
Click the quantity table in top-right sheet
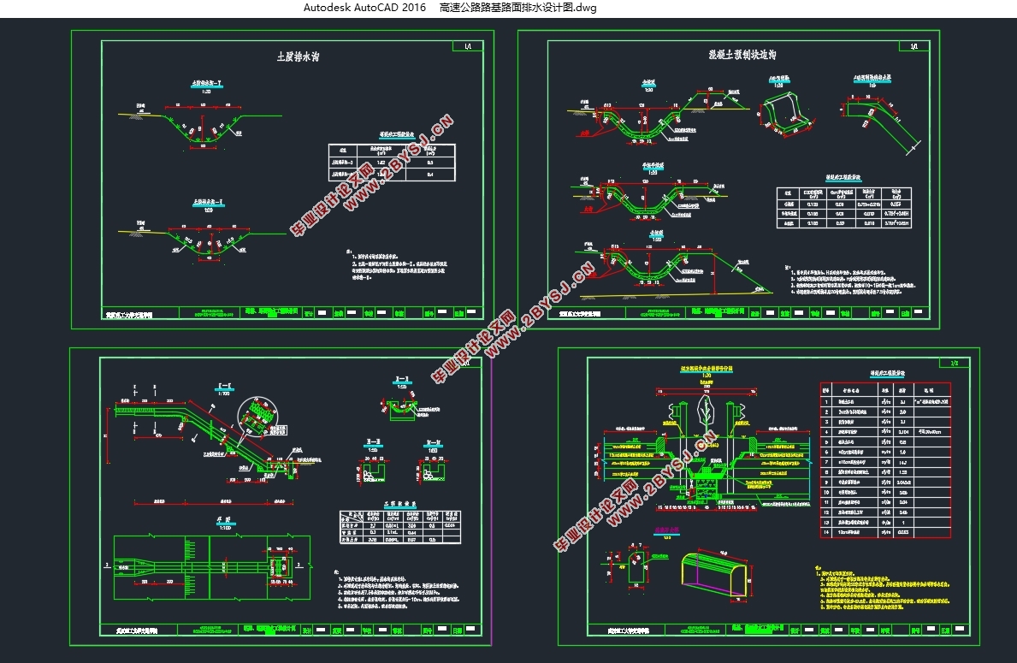click(843, 206)
